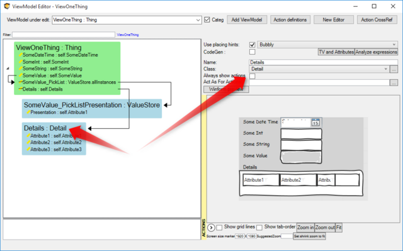This screenshot has height=251, width=403.
Task: Click pencil icon beside SomeString
Action: [21, 69]
